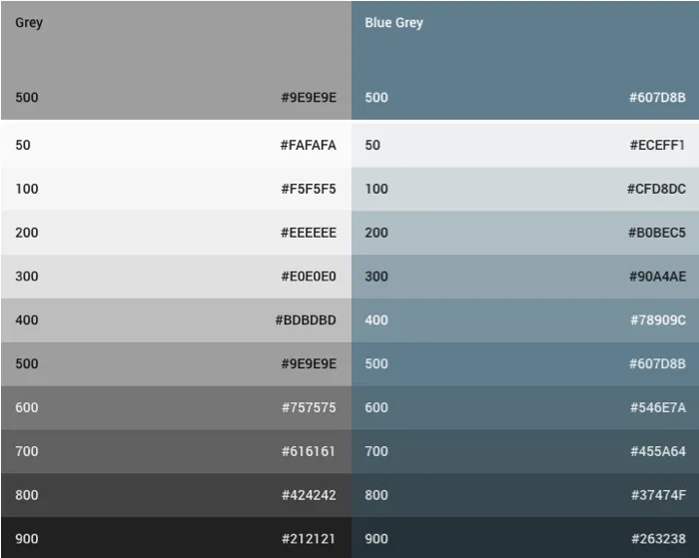Click the "Blue Grey" palette title

394,23
